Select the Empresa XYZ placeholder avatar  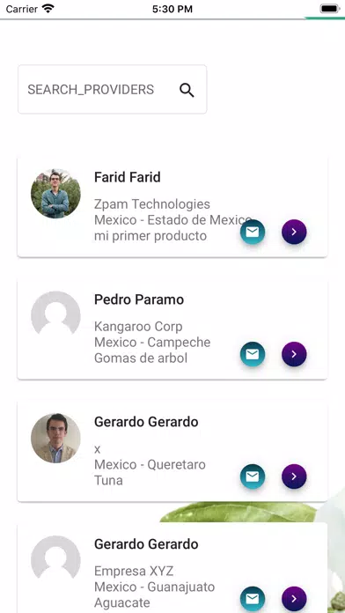point(55,561)
